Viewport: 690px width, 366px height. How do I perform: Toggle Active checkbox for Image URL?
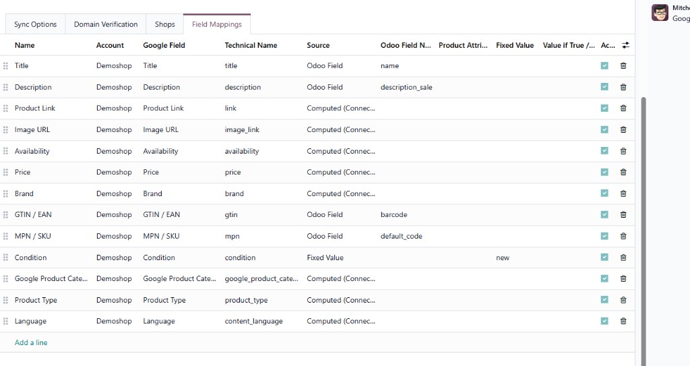(x=604, y=129)
